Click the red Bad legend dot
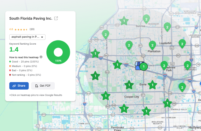The image size is (201, 131). click(x=10, y=70)
